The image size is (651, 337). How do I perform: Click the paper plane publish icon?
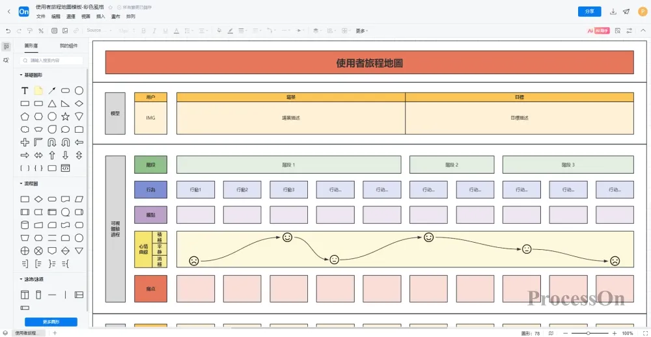pyautogui.click(x=626, y=12)
